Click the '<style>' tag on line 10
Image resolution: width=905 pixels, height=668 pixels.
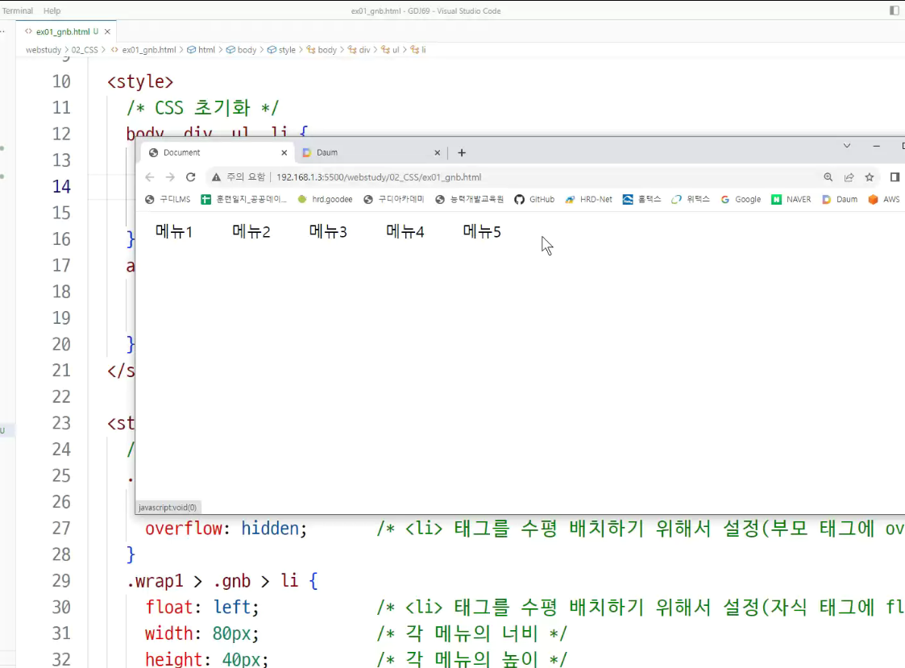pos(140,82)
